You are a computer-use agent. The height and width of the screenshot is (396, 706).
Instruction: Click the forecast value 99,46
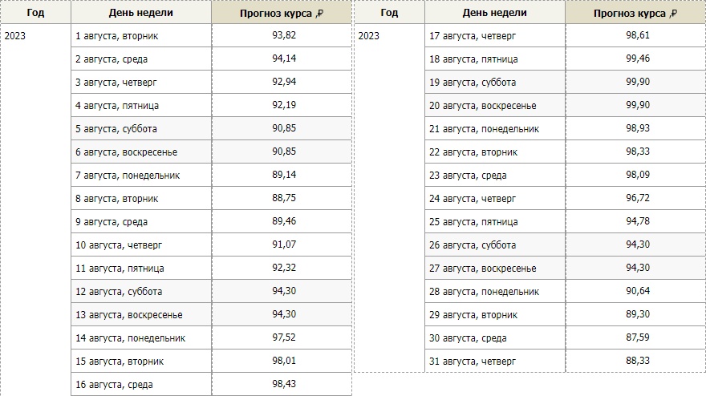pyautogui.click(x=638, y=59)
